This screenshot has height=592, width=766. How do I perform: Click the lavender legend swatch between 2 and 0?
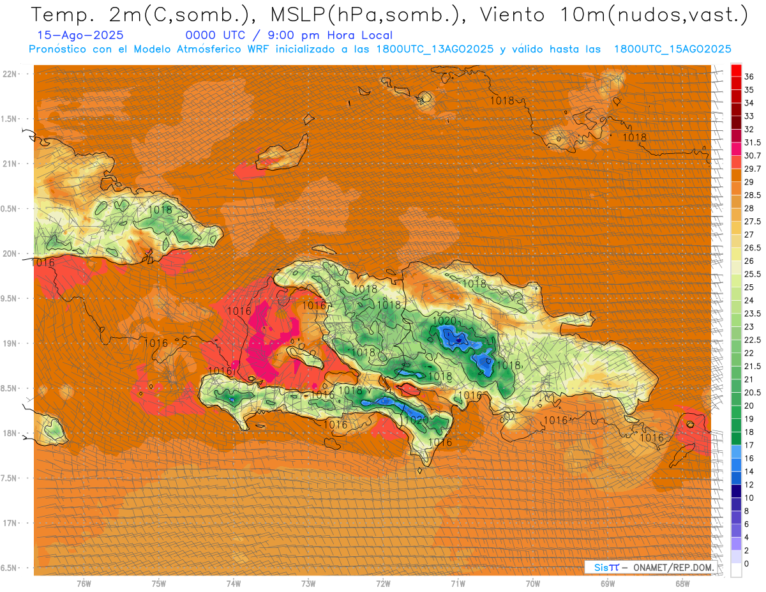(736, 557)
